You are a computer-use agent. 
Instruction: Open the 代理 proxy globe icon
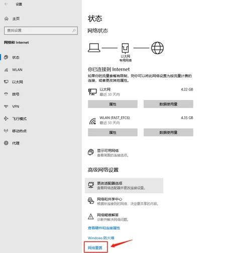pyautogui.click(x=6, y=143)
